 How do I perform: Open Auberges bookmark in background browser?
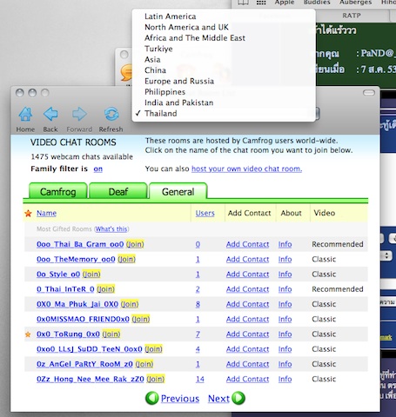tap(355, 3)
